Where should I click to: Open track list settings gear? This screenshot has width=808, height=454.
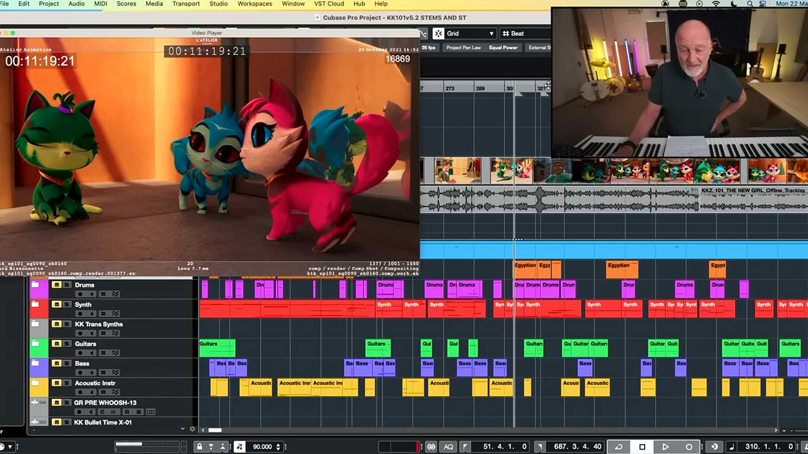192,429
